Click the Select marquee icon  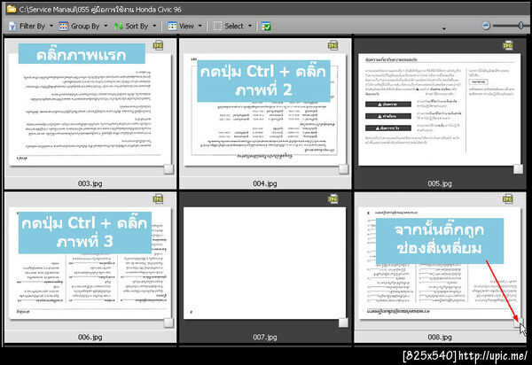pos(217,26)
